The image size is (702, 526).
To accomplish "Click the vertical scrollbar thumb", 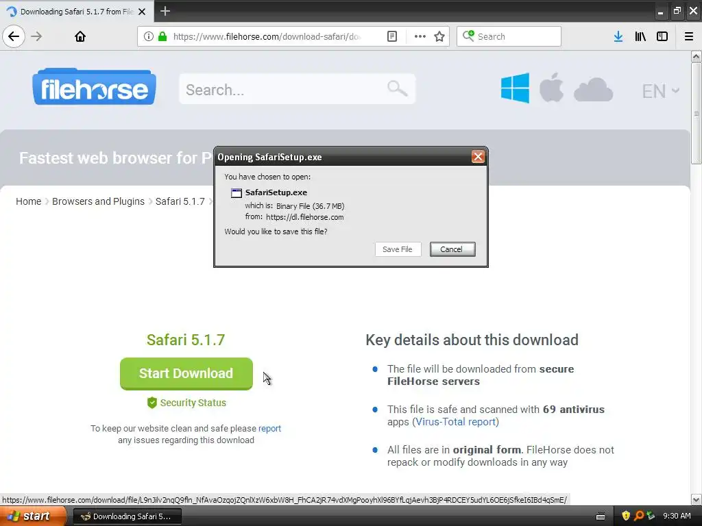I will (x=697, y=114).
